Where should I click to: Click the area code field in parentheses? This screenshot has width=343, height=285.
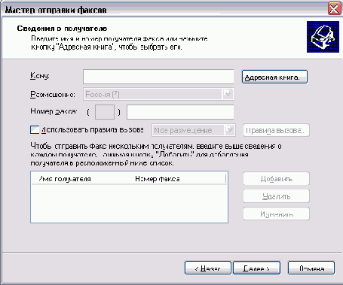(105, 112)
